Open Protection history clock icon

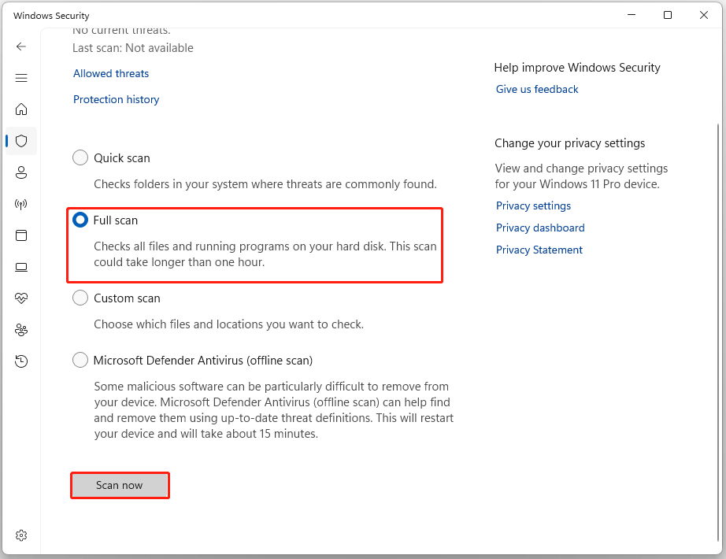20,361
